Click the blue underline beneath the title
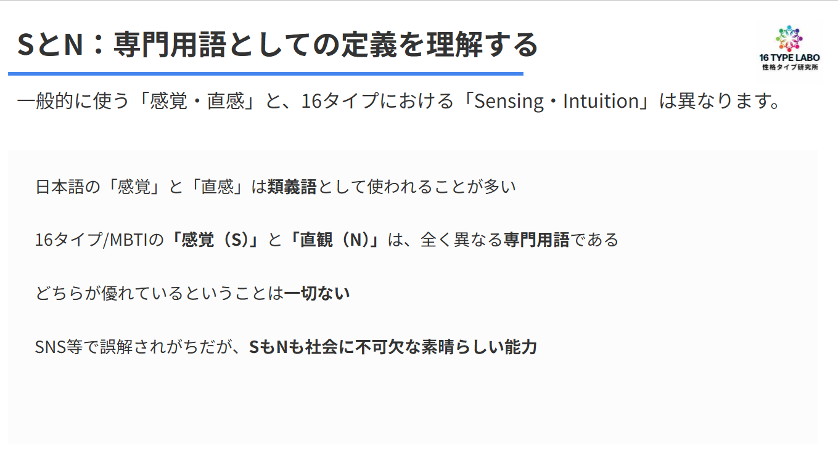Screen dimensions: 838x457 pyautogui.click(x=265, y=74)
